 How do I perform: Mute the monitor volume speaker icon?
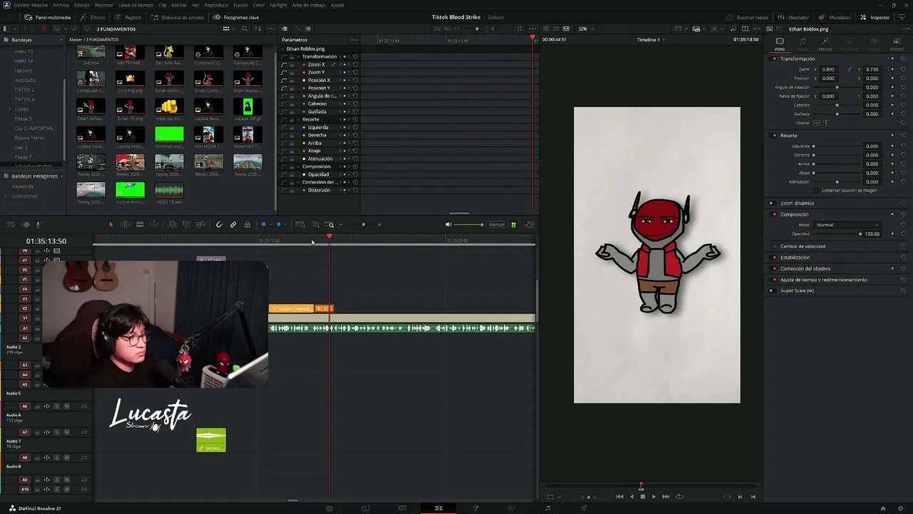coord(449,225)
